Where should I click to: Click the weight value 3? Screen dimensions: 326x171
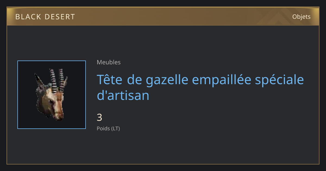99,118
